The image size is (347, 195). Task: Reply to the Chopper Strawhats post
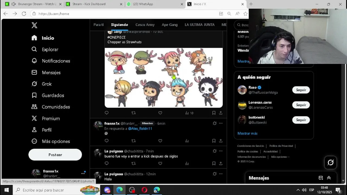(x=107, y=113)
